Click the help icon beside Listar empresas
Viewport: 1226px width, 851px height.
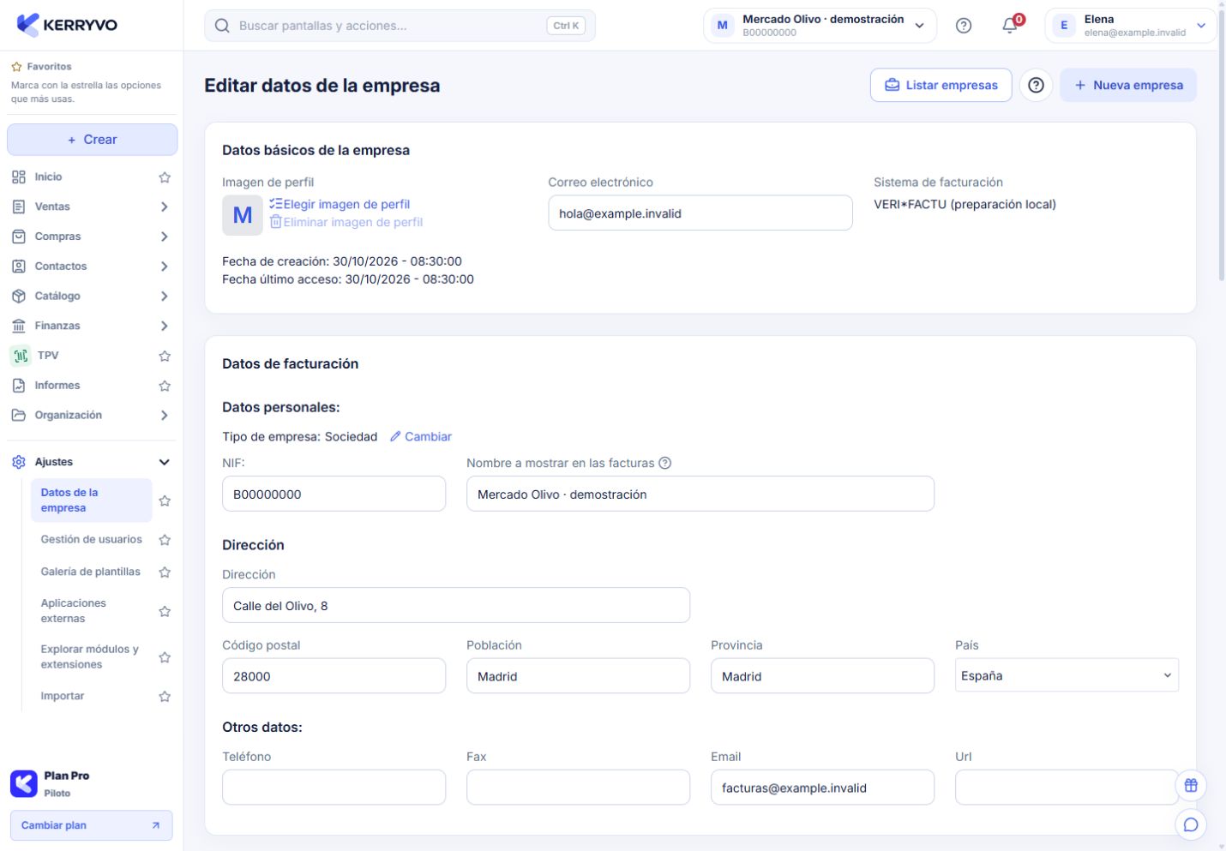(1036, 86)
